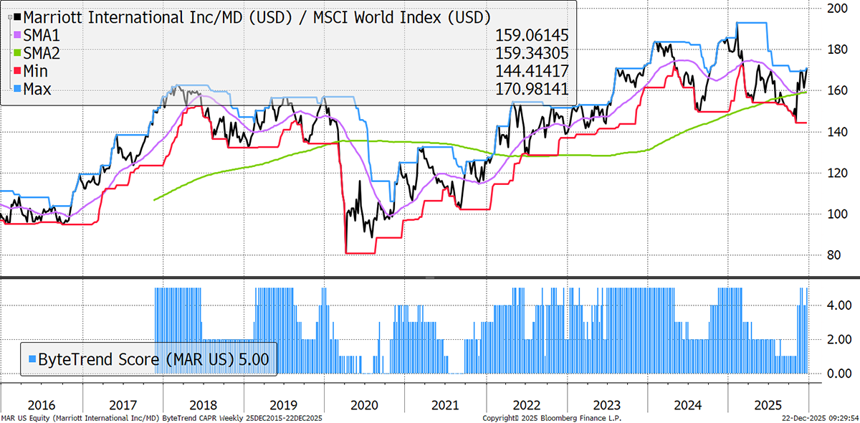Select the Min legend label
The height and width of the screenshot is (423, 860).
[x=37, y=72]
